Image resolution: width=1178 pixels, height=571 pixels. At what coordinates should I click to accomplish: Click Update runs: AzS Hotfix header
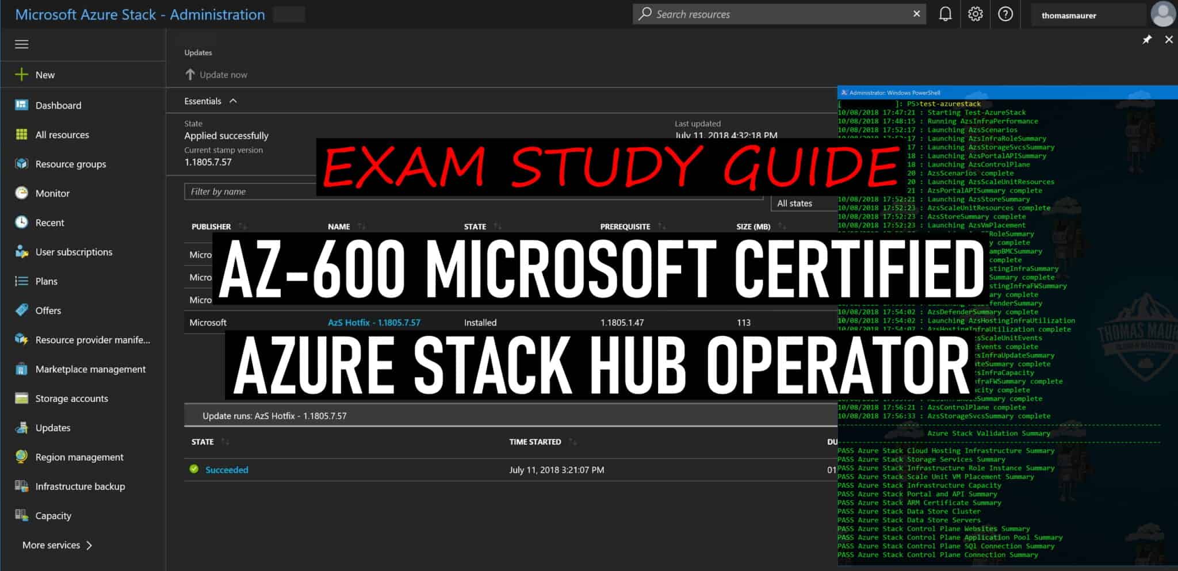pos(274,416)
